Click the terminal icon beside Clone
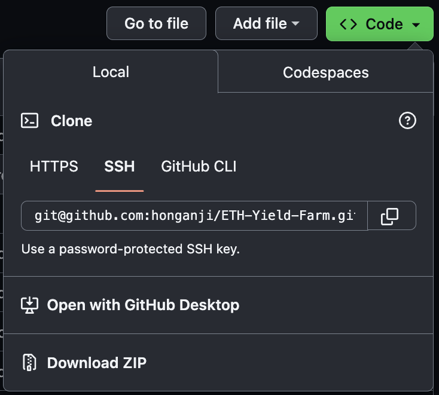The width and height of the screenshot is (439, 395). point(30,121)
